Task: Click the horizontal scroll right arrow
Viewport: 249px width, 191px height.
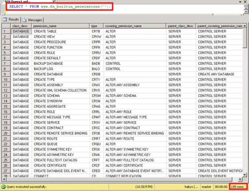Action: [241, 180]
